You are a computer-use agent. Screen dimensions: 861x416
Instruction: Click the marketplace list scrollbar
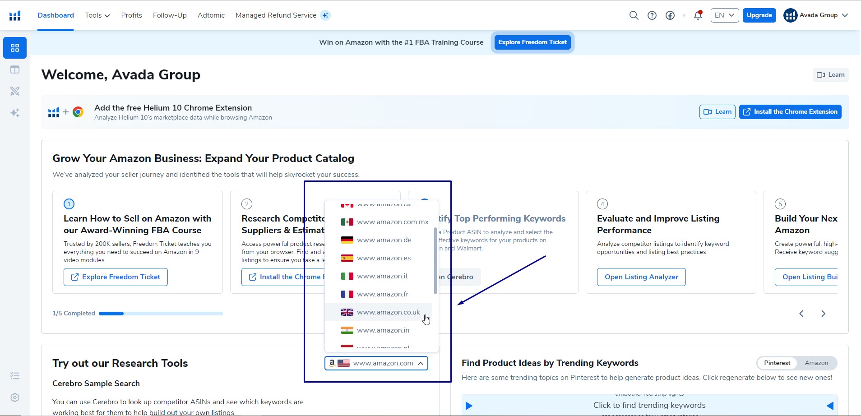pos(435,261)
